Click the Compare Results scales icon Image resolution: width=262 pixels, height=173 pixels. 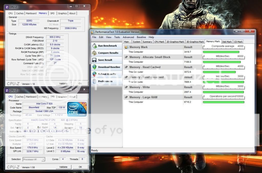(94, 53)
